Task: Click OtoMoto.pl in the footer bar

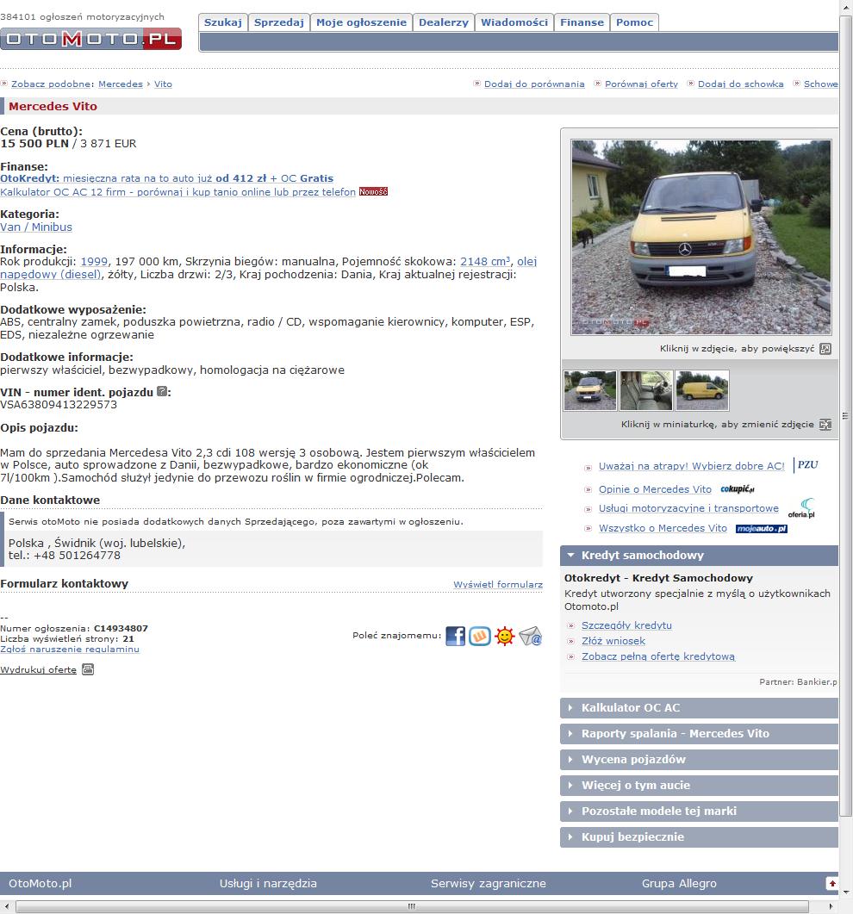Action: pyautogui.click(x=40, y=884)
